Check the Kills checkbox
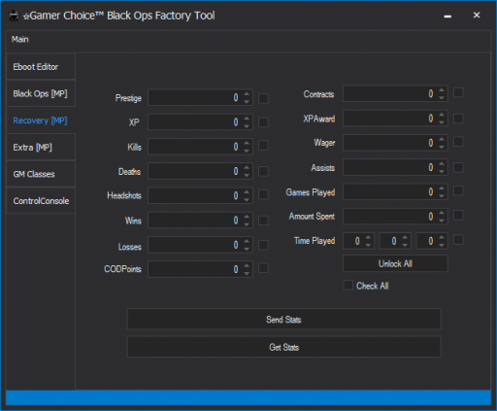Viewport: 497px width, 411px height. (x=263, y=146)
